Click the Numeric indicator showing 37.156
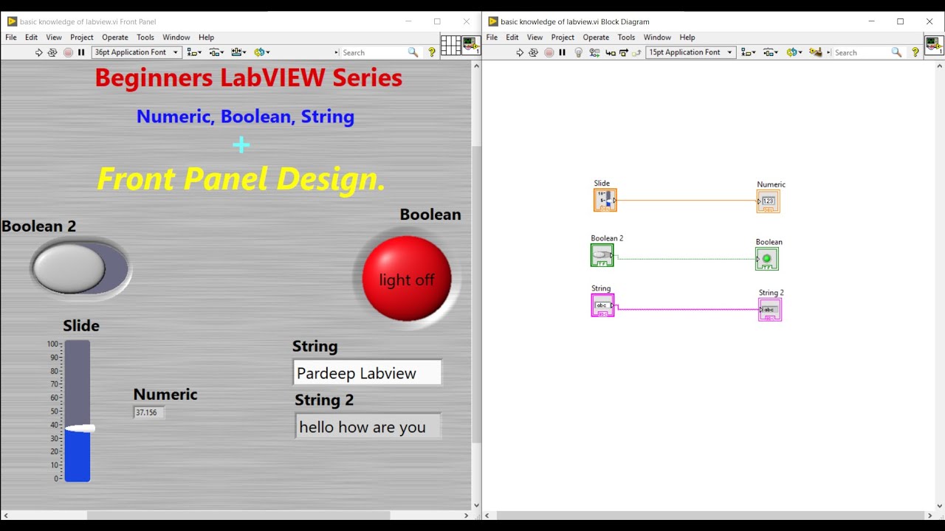 (x=148, y=413)
